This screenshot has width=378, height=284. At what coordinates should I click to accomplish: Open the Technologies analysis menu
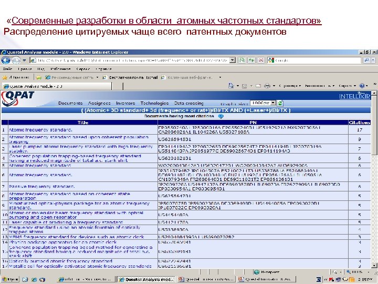(154, 103)
